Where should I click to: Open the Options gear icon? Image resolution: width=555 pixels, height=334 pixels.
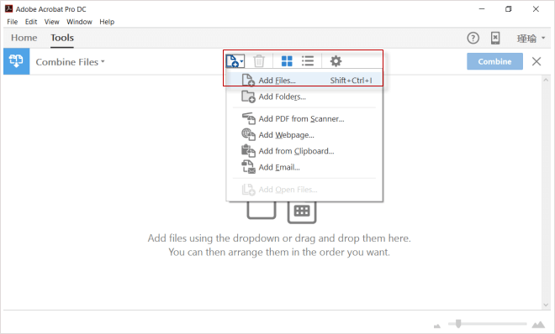336,61
